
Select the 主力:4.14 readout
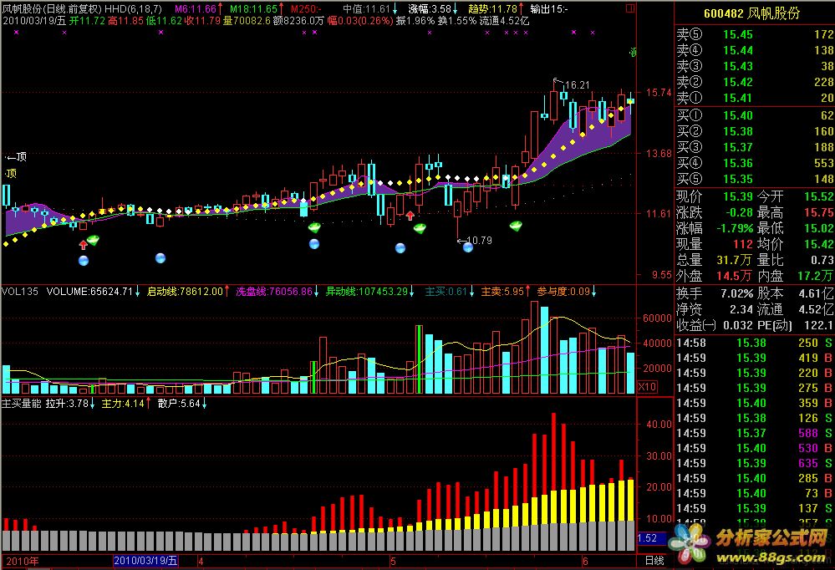126,403
